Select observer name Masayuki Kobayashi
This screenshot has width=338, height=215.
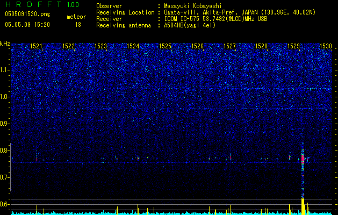tap(193, 6)
